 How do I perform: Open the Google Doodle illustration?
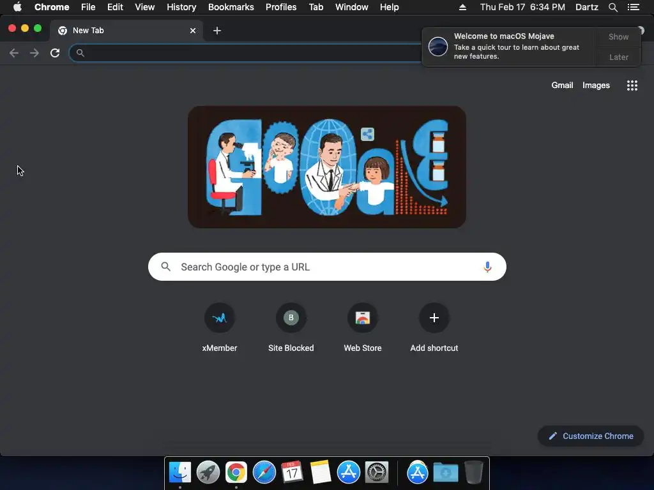click(x=326, y=167)
